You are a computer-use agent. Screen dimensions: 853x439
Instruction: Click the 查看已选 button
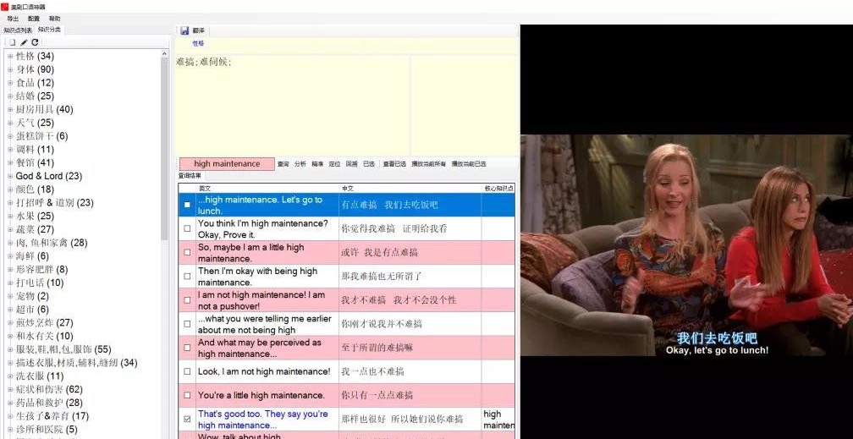(x=393, y=164)
